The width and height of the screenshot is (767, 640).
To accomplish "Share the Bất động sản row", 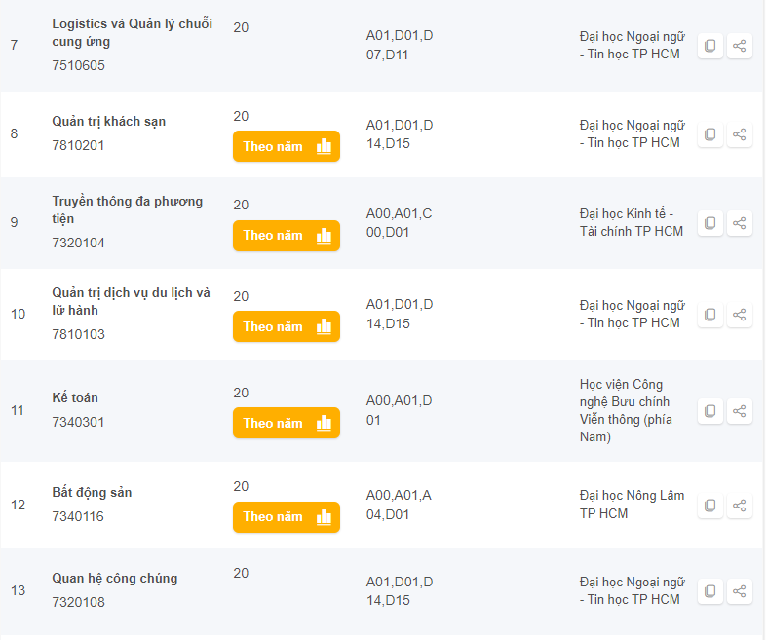I will [x=740, y=505].
